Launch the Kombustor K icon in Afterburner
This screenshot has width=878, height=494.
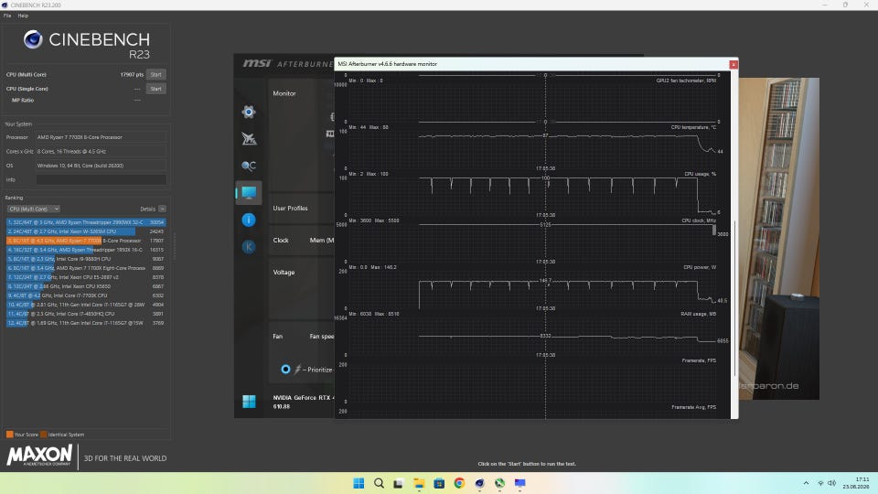(249, 246)
